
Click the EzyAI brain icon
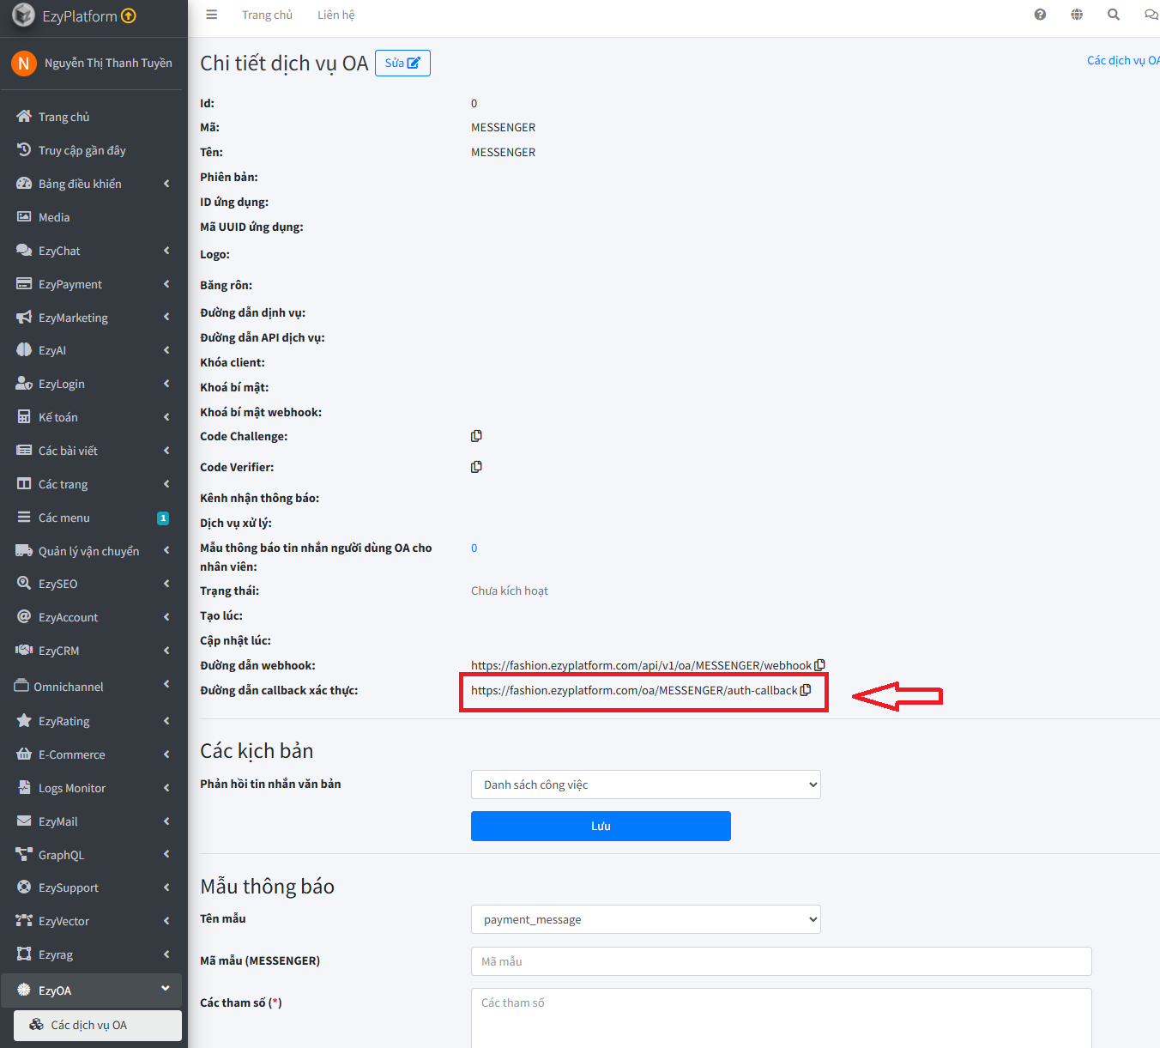(24, 349)
